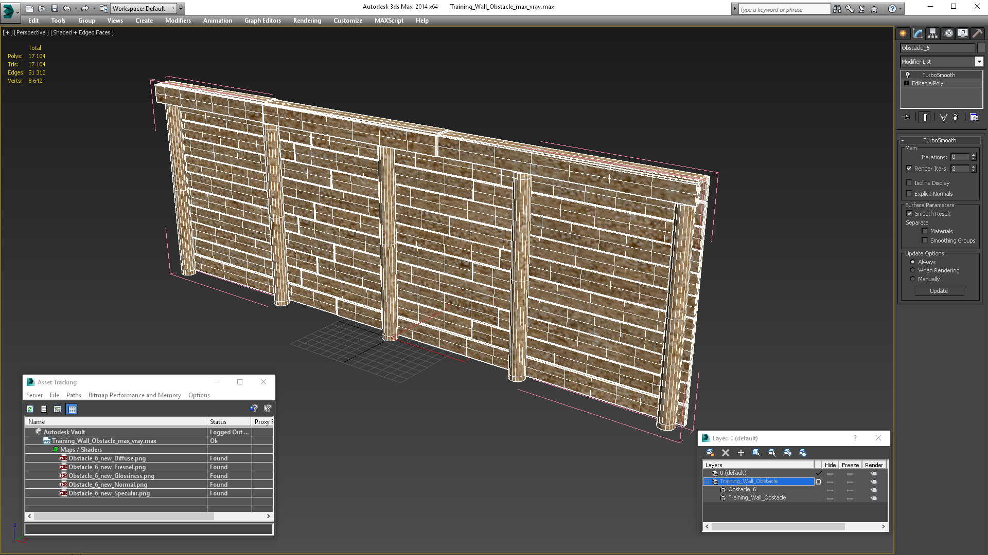
Task: Click the Undo arrow icon
Action: (x=67, y=8)
